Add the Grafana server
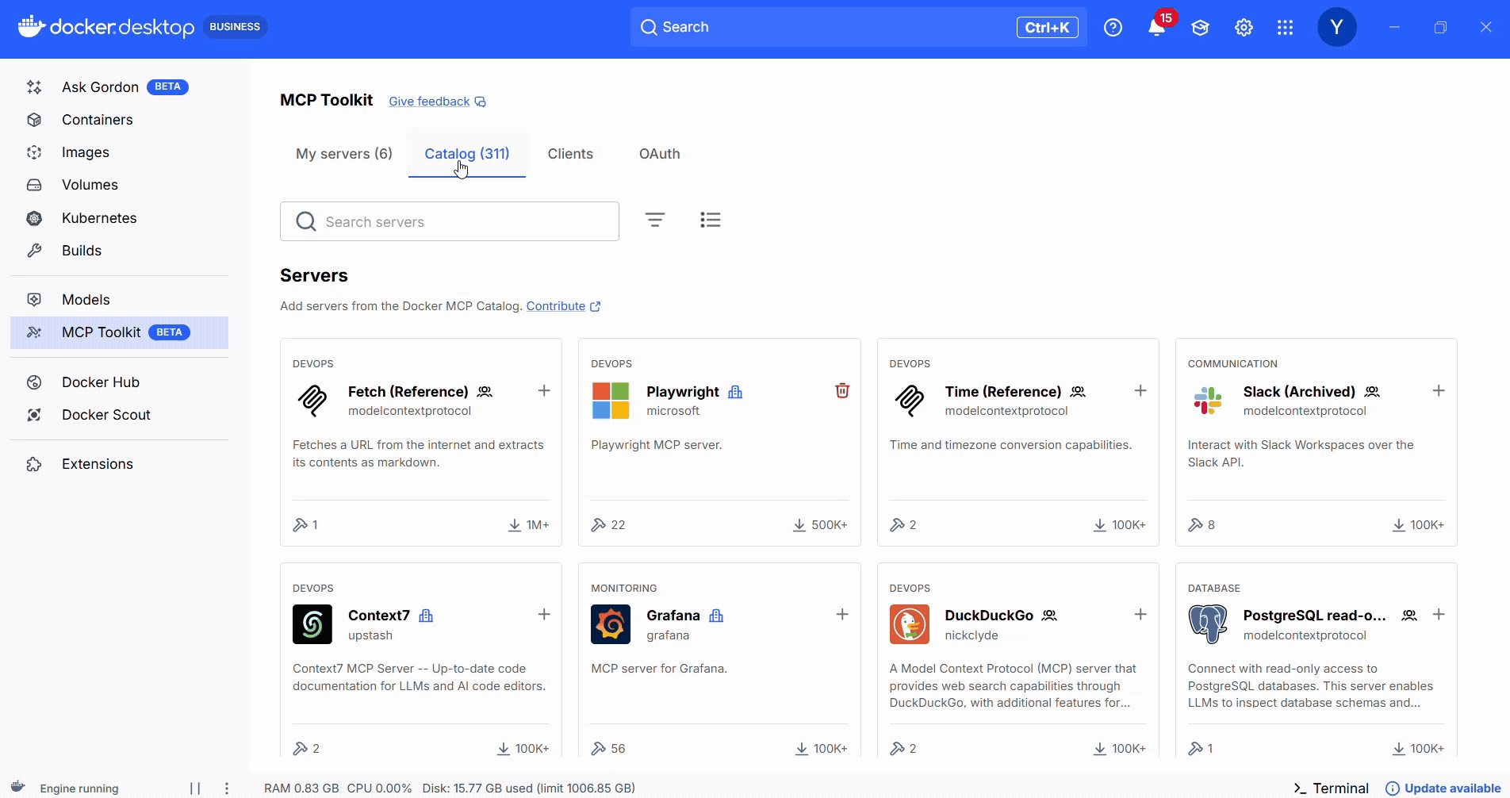This screenshot has height=798, width=1510. click(x=842, y=615)
